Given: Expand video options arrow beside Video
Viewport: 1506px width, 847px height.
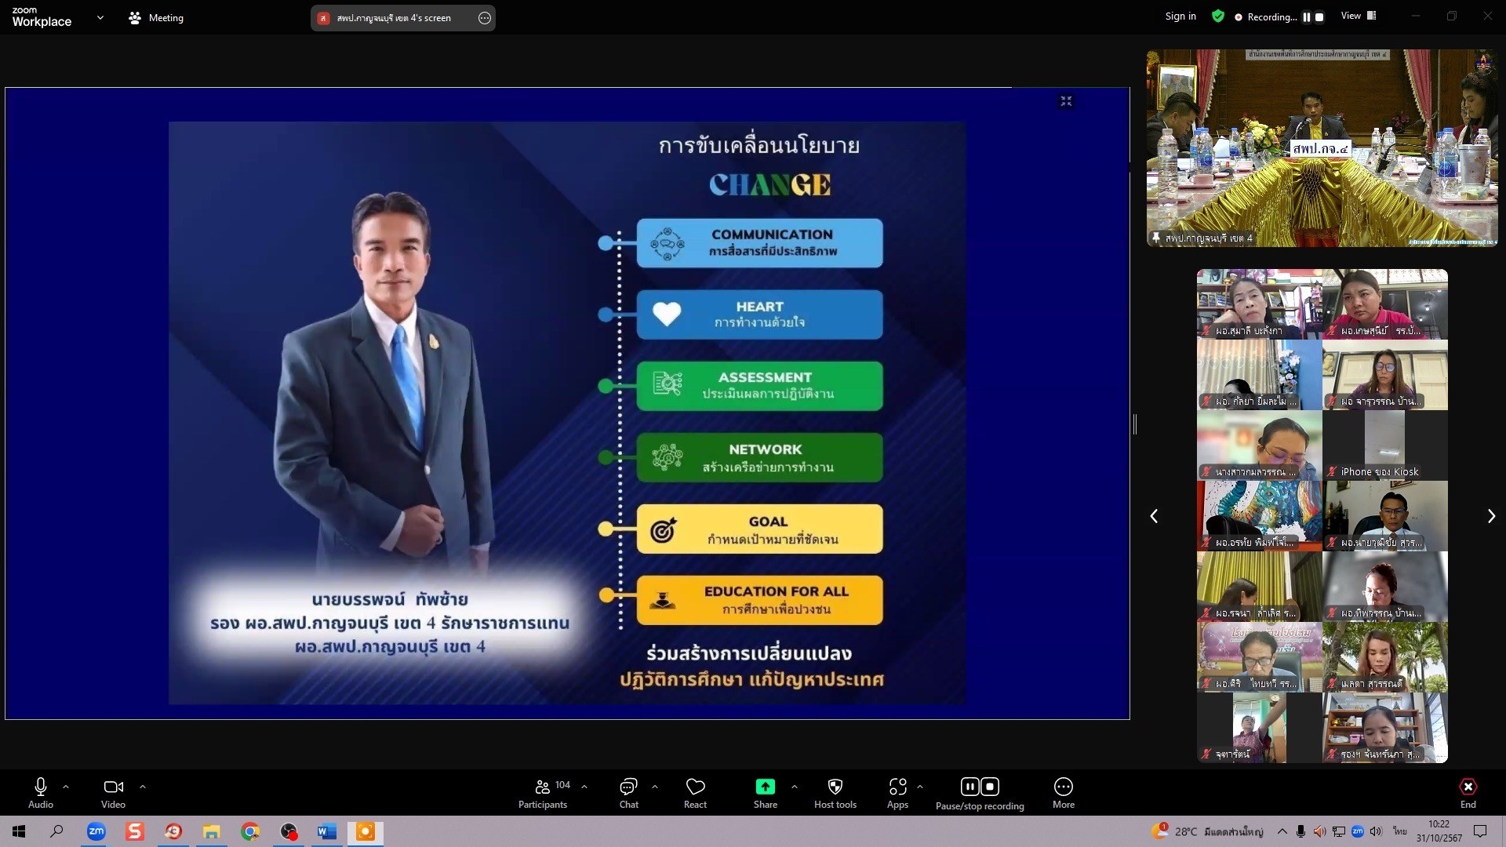Looking at the screenshot, I should 143,786.
